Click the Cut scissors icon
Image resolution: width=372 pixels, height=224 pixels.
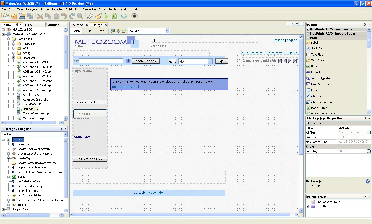tap(40, 16)
